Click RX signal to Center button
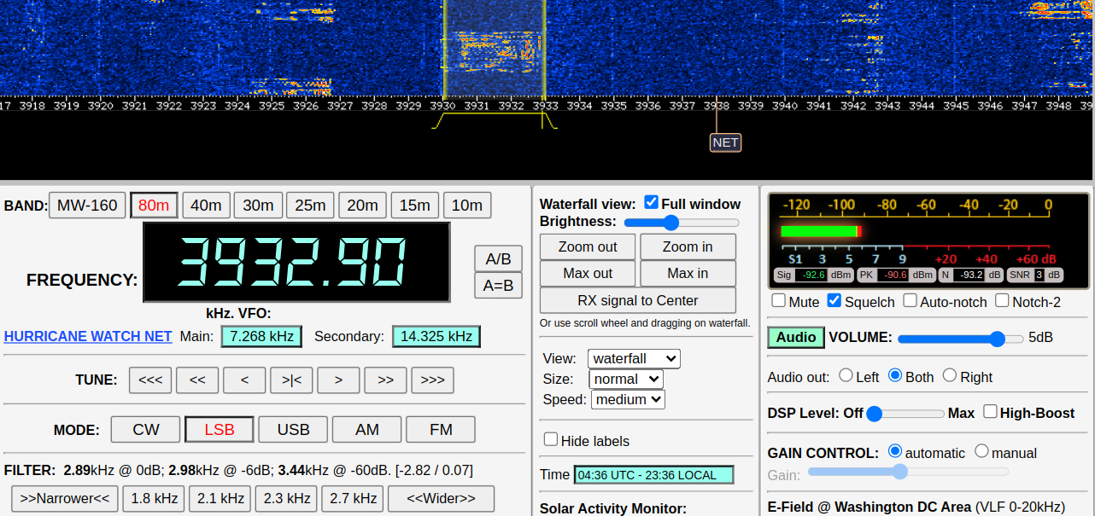 coord(638,300)
